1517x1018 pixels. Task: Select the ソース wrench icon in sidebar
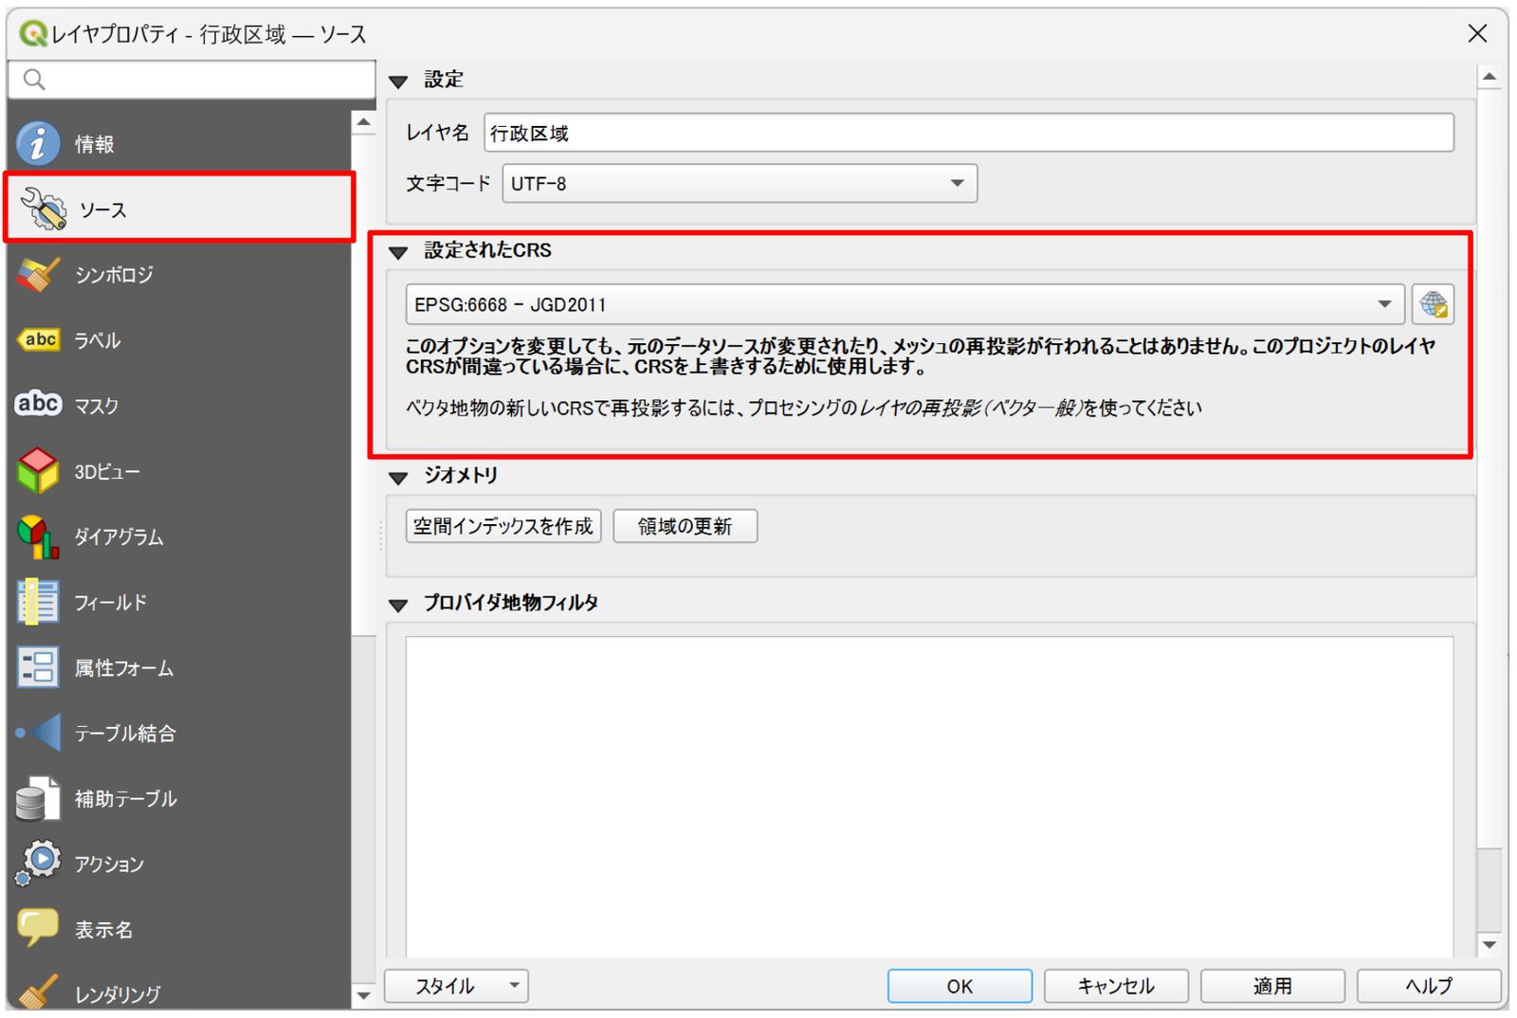click(x=44, y=209)
